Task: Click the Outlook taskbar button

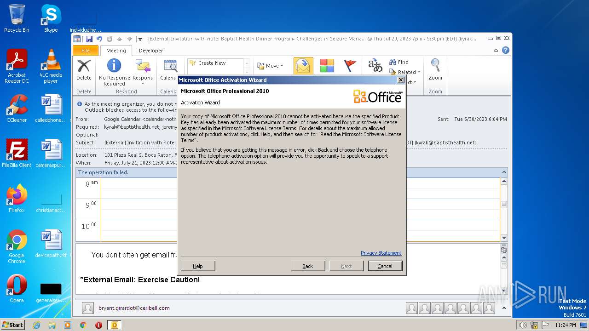Action: tap(114, 325)
